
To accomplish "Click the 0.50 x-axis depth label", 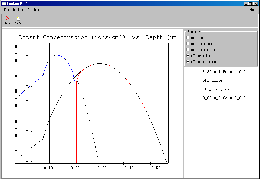I will pyautogui.click(x=156, y=168).
